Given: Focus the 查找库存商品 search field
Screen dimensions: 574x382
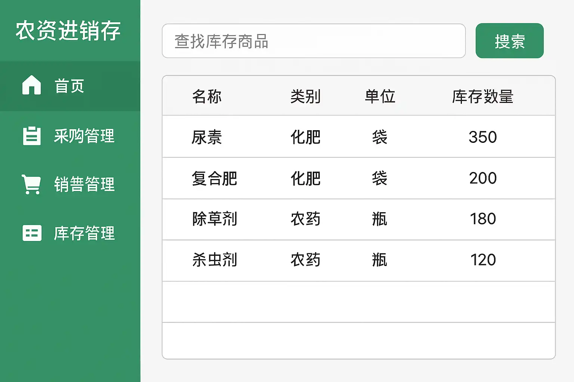Looking at the screenshot, I should coord(313,41).
